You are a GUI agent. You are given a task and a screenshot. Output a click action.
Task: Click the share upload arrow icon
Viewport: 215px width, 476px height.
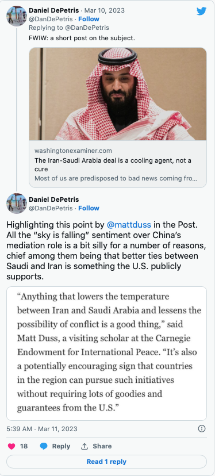[84, 446]
